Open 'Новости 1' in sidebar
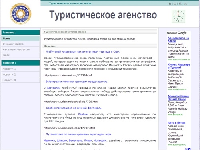The height and width of the screenshot is (150, 200). (20, 69)
